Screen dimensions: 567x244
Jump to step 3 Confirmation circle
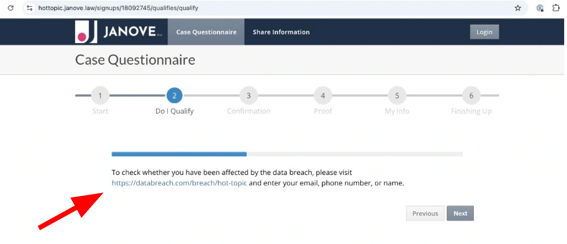pos(249,95)
